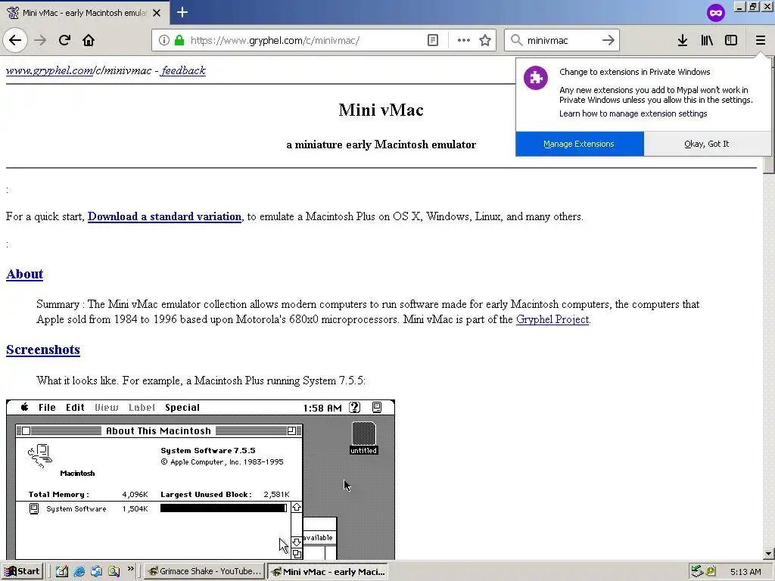
Task: Click the private browsing mask icon
Action: [x=716, y=13]
